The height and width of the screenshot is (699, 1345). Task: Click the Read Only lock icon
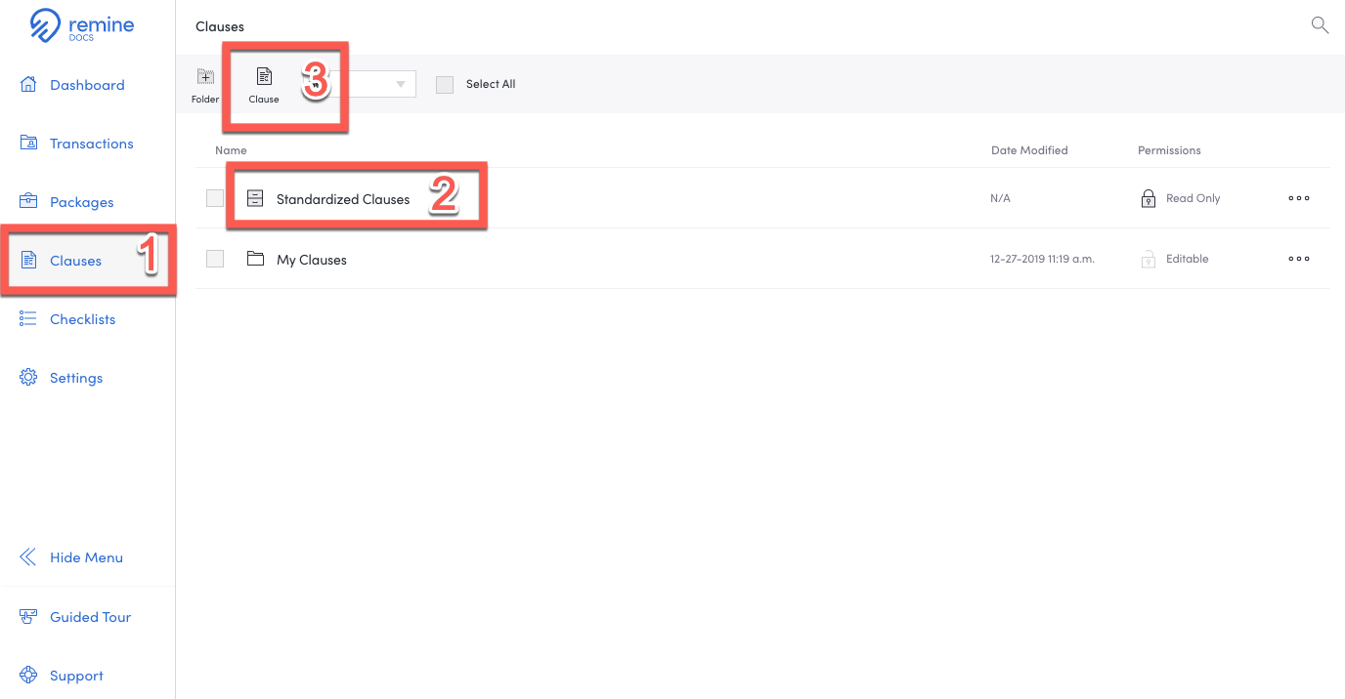click(1149, 198)
